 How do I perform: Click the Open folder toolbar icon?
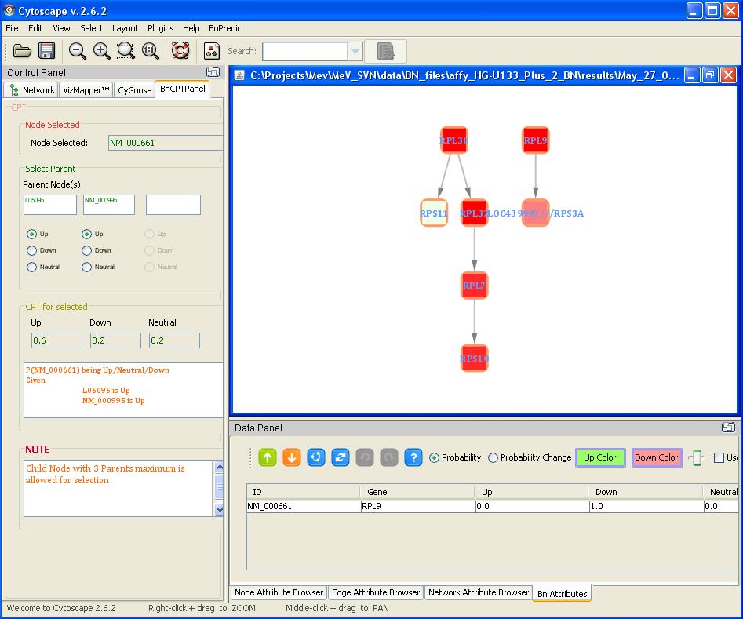click(x=22, y=51)
